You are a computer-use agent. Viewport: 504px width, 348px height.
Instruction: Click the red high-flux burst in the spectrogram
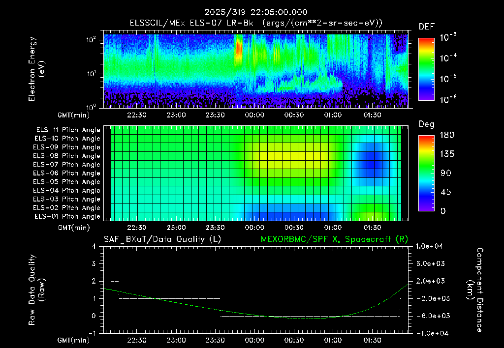tap(239, 49)
